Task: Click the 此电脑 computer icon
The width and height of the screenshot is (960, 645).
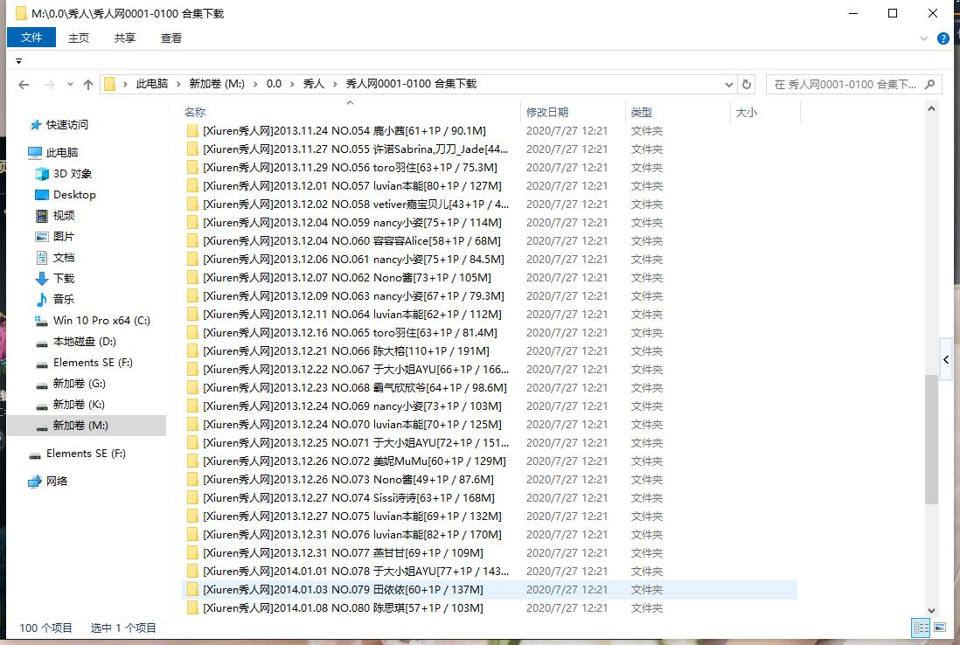Action: point(35,152)
